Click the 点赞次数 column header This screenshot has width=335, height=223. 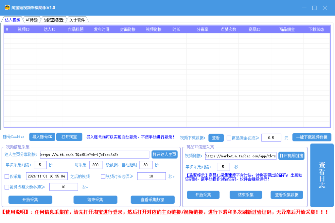point(229,29)
